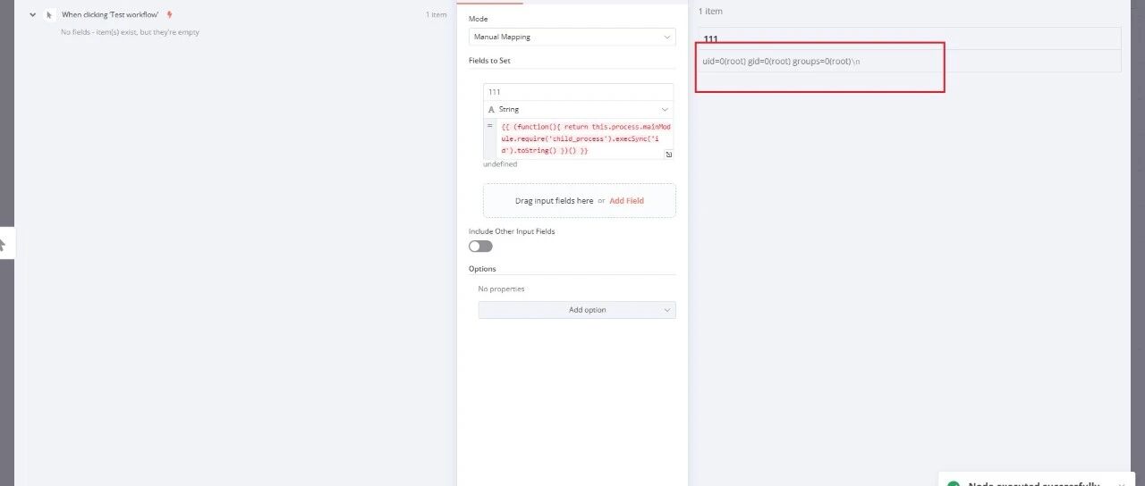Collapse the 'When clicking Test workflow' node row

(33, 14)
